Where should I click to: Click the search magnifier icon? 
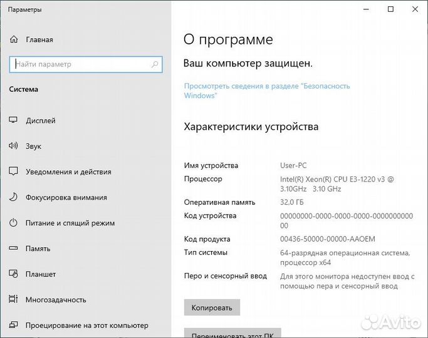[x=155, y=64]
